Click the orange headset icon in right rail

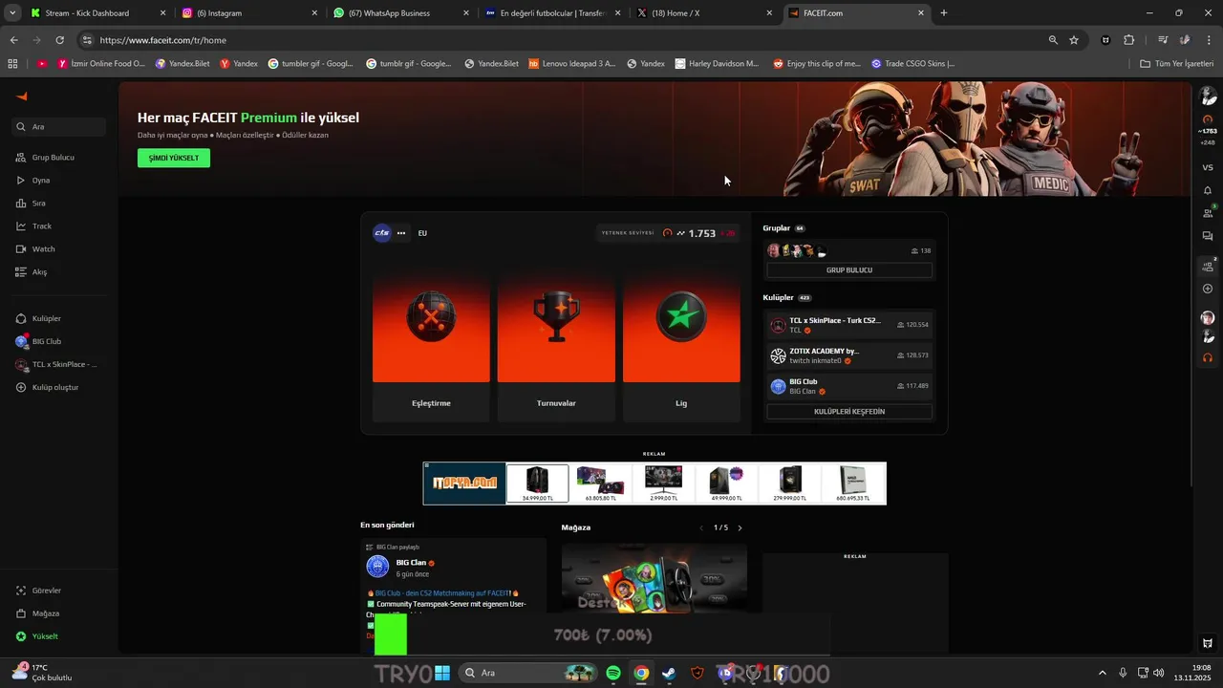click(x=1208, y=357)
